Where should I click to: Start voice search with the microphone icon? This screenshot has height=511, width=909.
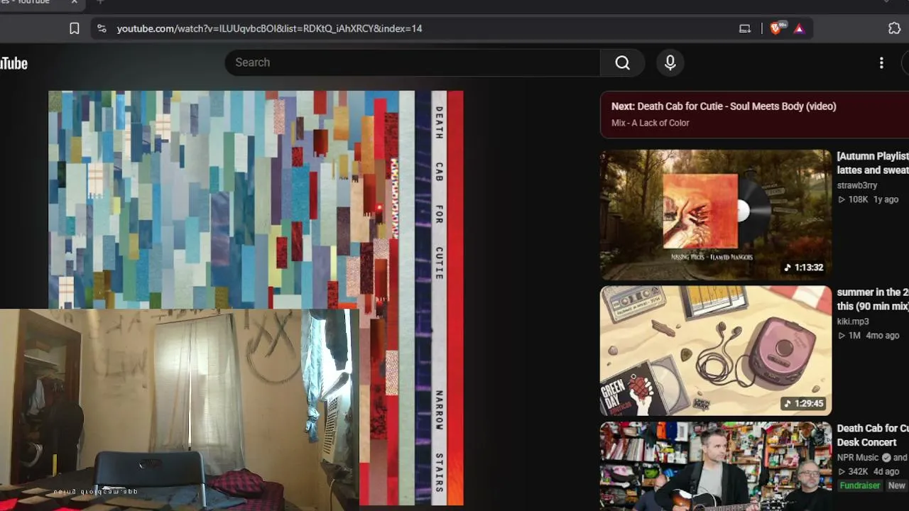670,62
